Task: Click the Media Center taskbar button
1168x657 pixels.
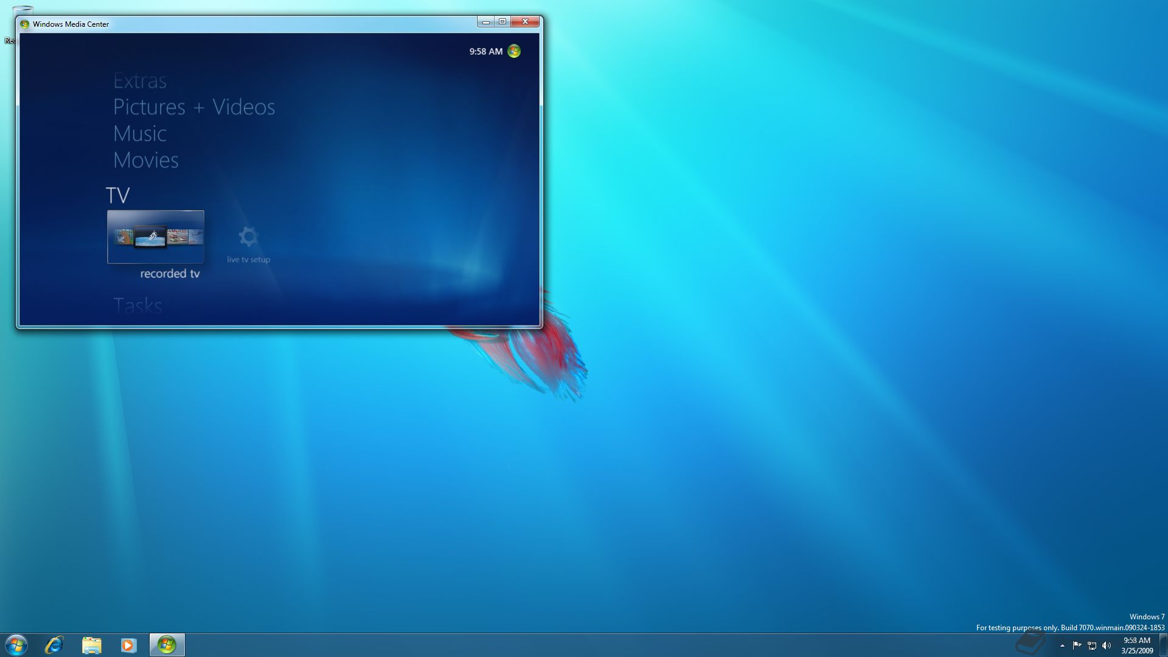Action: (167, 645)
